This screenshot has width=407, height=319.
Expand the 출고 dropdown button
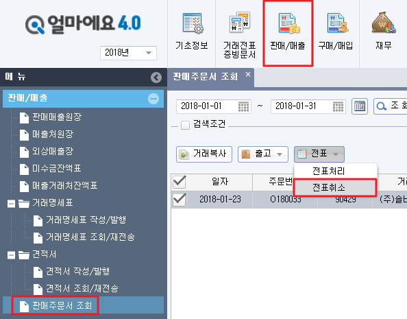tap(263, 154)
